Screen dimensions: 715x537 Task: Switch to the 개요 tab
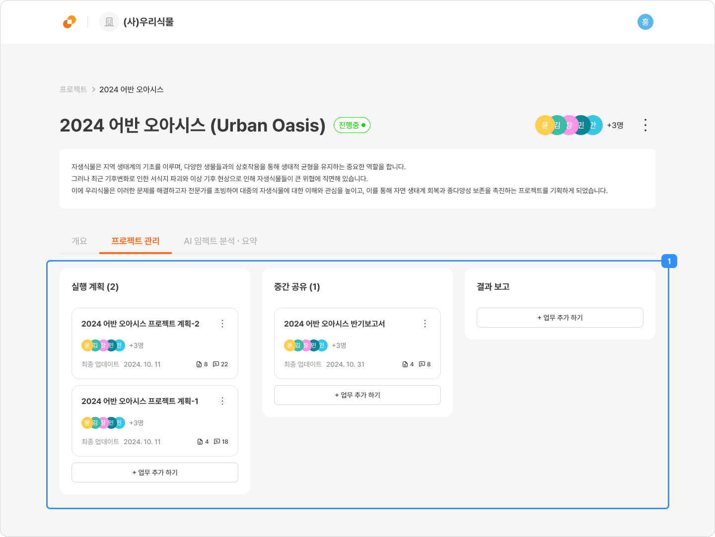pyautogui.click(x=79, y=241)
